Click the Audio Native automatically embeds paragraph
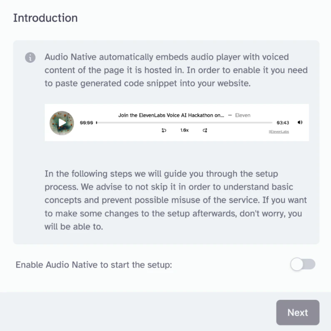Image resolution: width=331 pixels, height=331 pixels. point(176,70)
